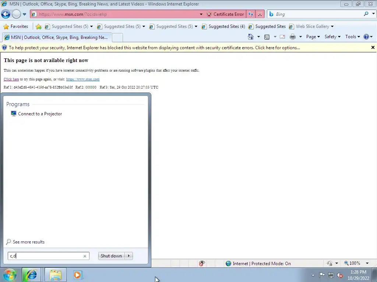This screenshot has width=377, height=282.
Task: Click the Home page icon
Action: click(x=251, y=37)
